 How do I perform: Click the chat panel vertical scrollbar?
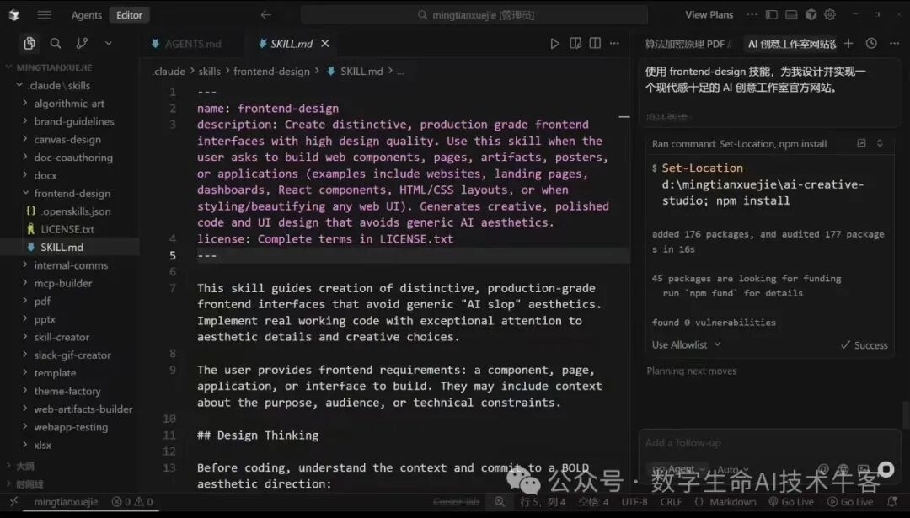pyautogui.click(x=905, y=414)
